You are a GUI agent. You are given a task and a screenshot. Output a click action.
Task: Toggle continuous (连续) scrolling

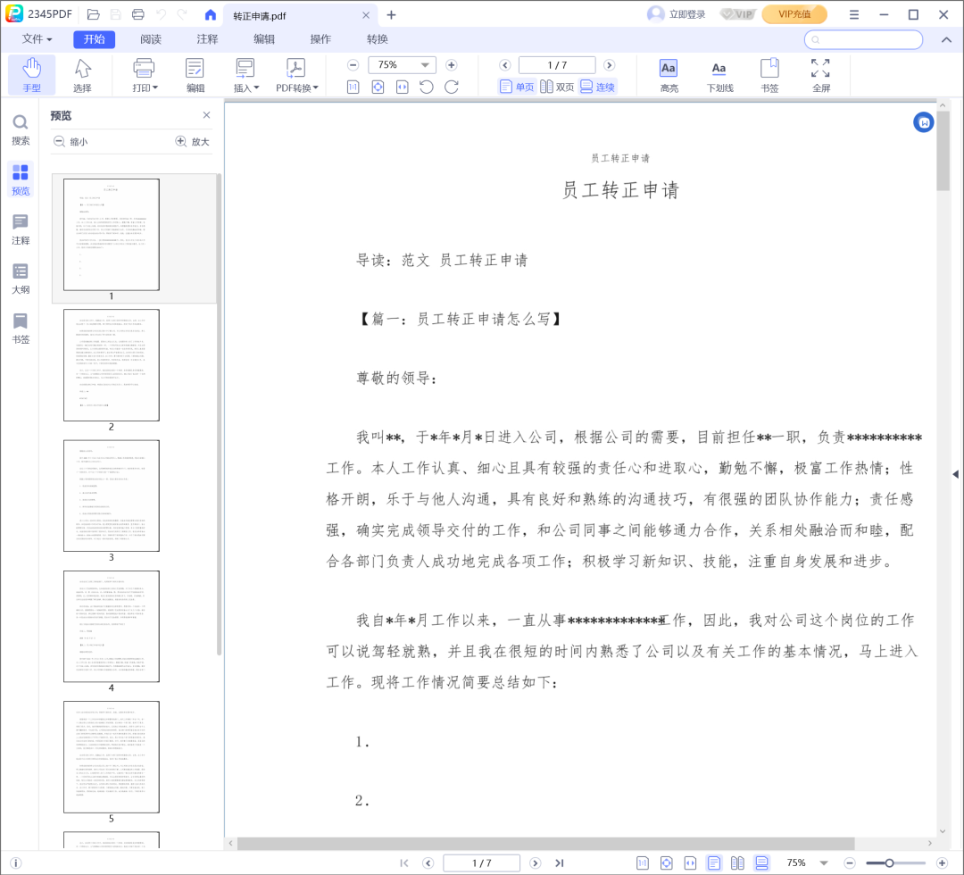[x=597, y=87]
